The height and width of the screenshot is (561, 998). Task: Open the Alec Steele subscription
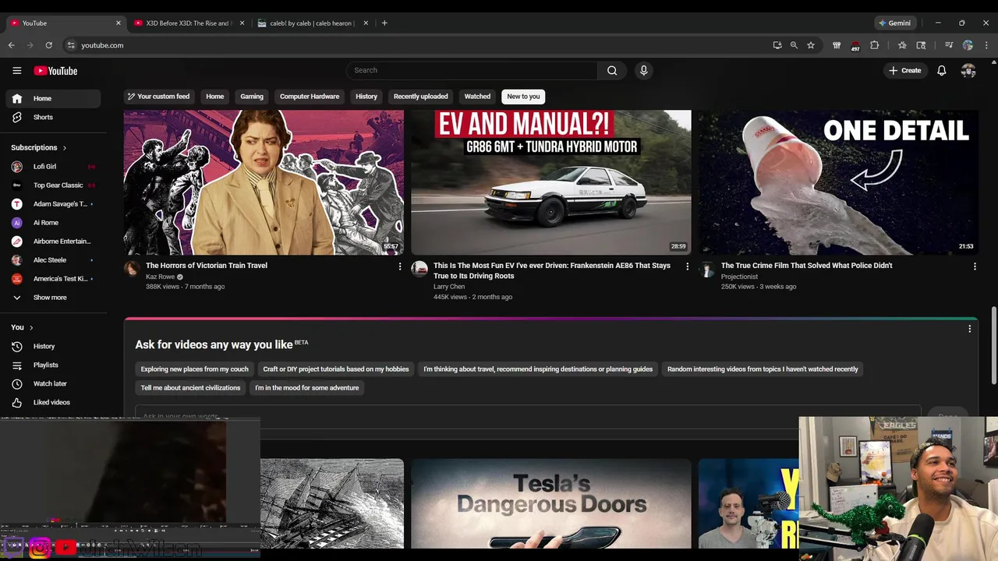click(53, 259)
